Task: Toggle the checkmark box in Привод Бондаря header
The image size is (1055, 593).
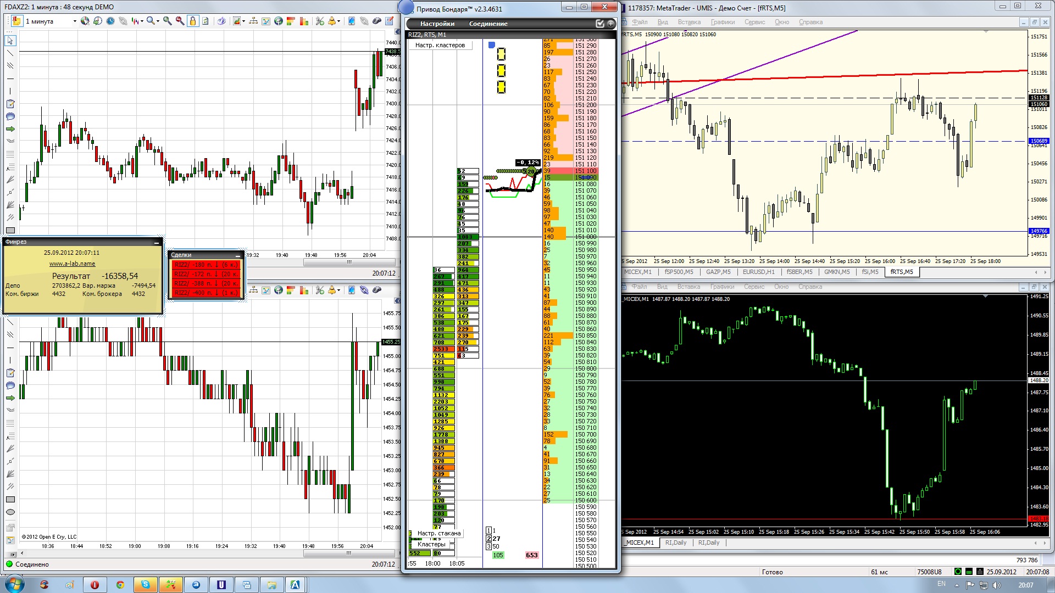Action: pos(600,24)
